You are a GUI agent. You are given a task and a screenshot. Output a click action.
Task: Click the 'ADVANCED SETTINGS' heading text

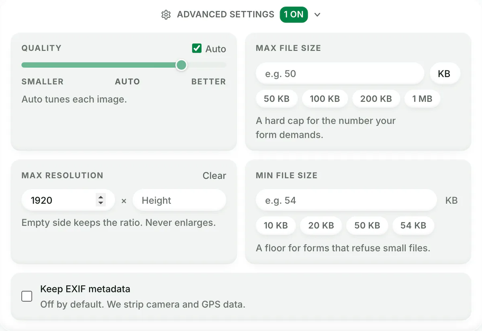226,14
